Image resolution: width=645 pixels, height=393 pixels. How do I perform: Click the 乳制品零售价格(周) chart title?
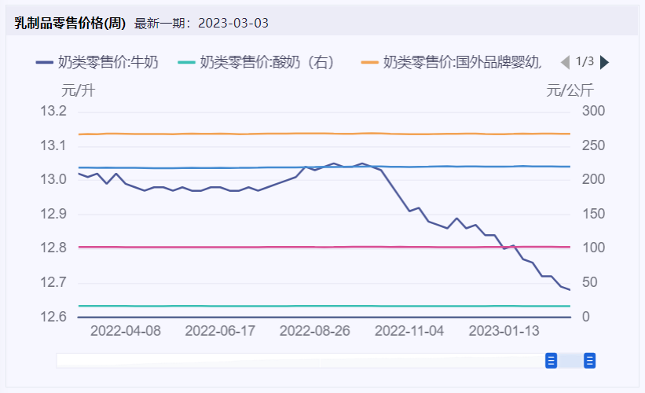click(x=70, y=23)
